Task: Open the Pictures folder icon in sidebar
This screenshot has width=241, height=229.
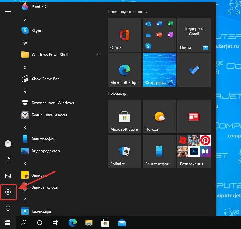Action: (8, 176)
